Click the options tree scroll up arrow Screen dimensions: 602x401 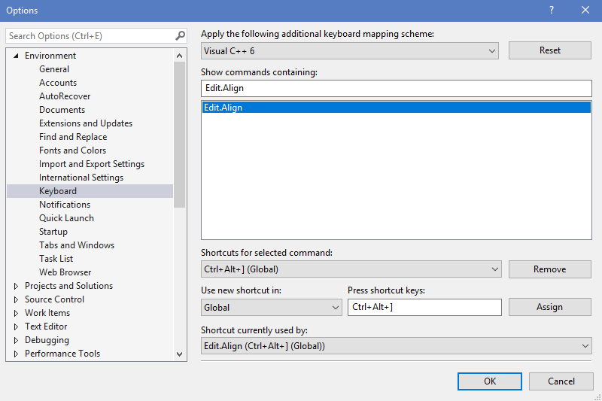tap(179, 56)
